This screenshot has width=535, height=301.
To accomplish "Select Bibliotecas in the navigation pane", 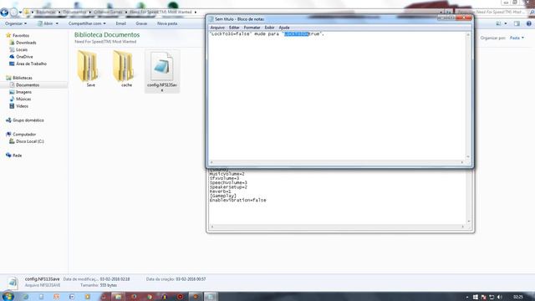I will tap(23, 78).
